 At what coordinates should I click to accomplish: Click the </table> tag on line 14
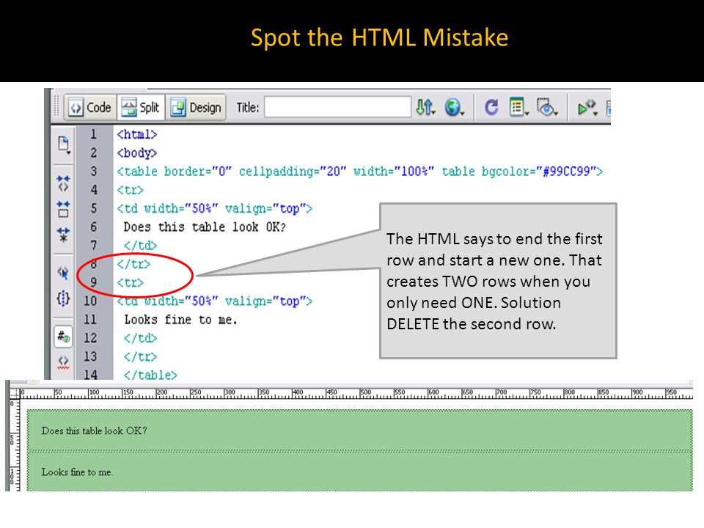coord(150,375)
